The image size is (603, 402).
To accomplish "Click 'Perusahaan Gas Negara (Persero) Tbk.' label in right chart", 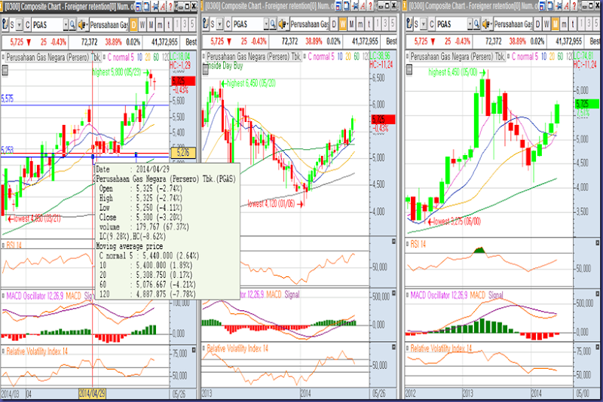I will coord(458,56).
